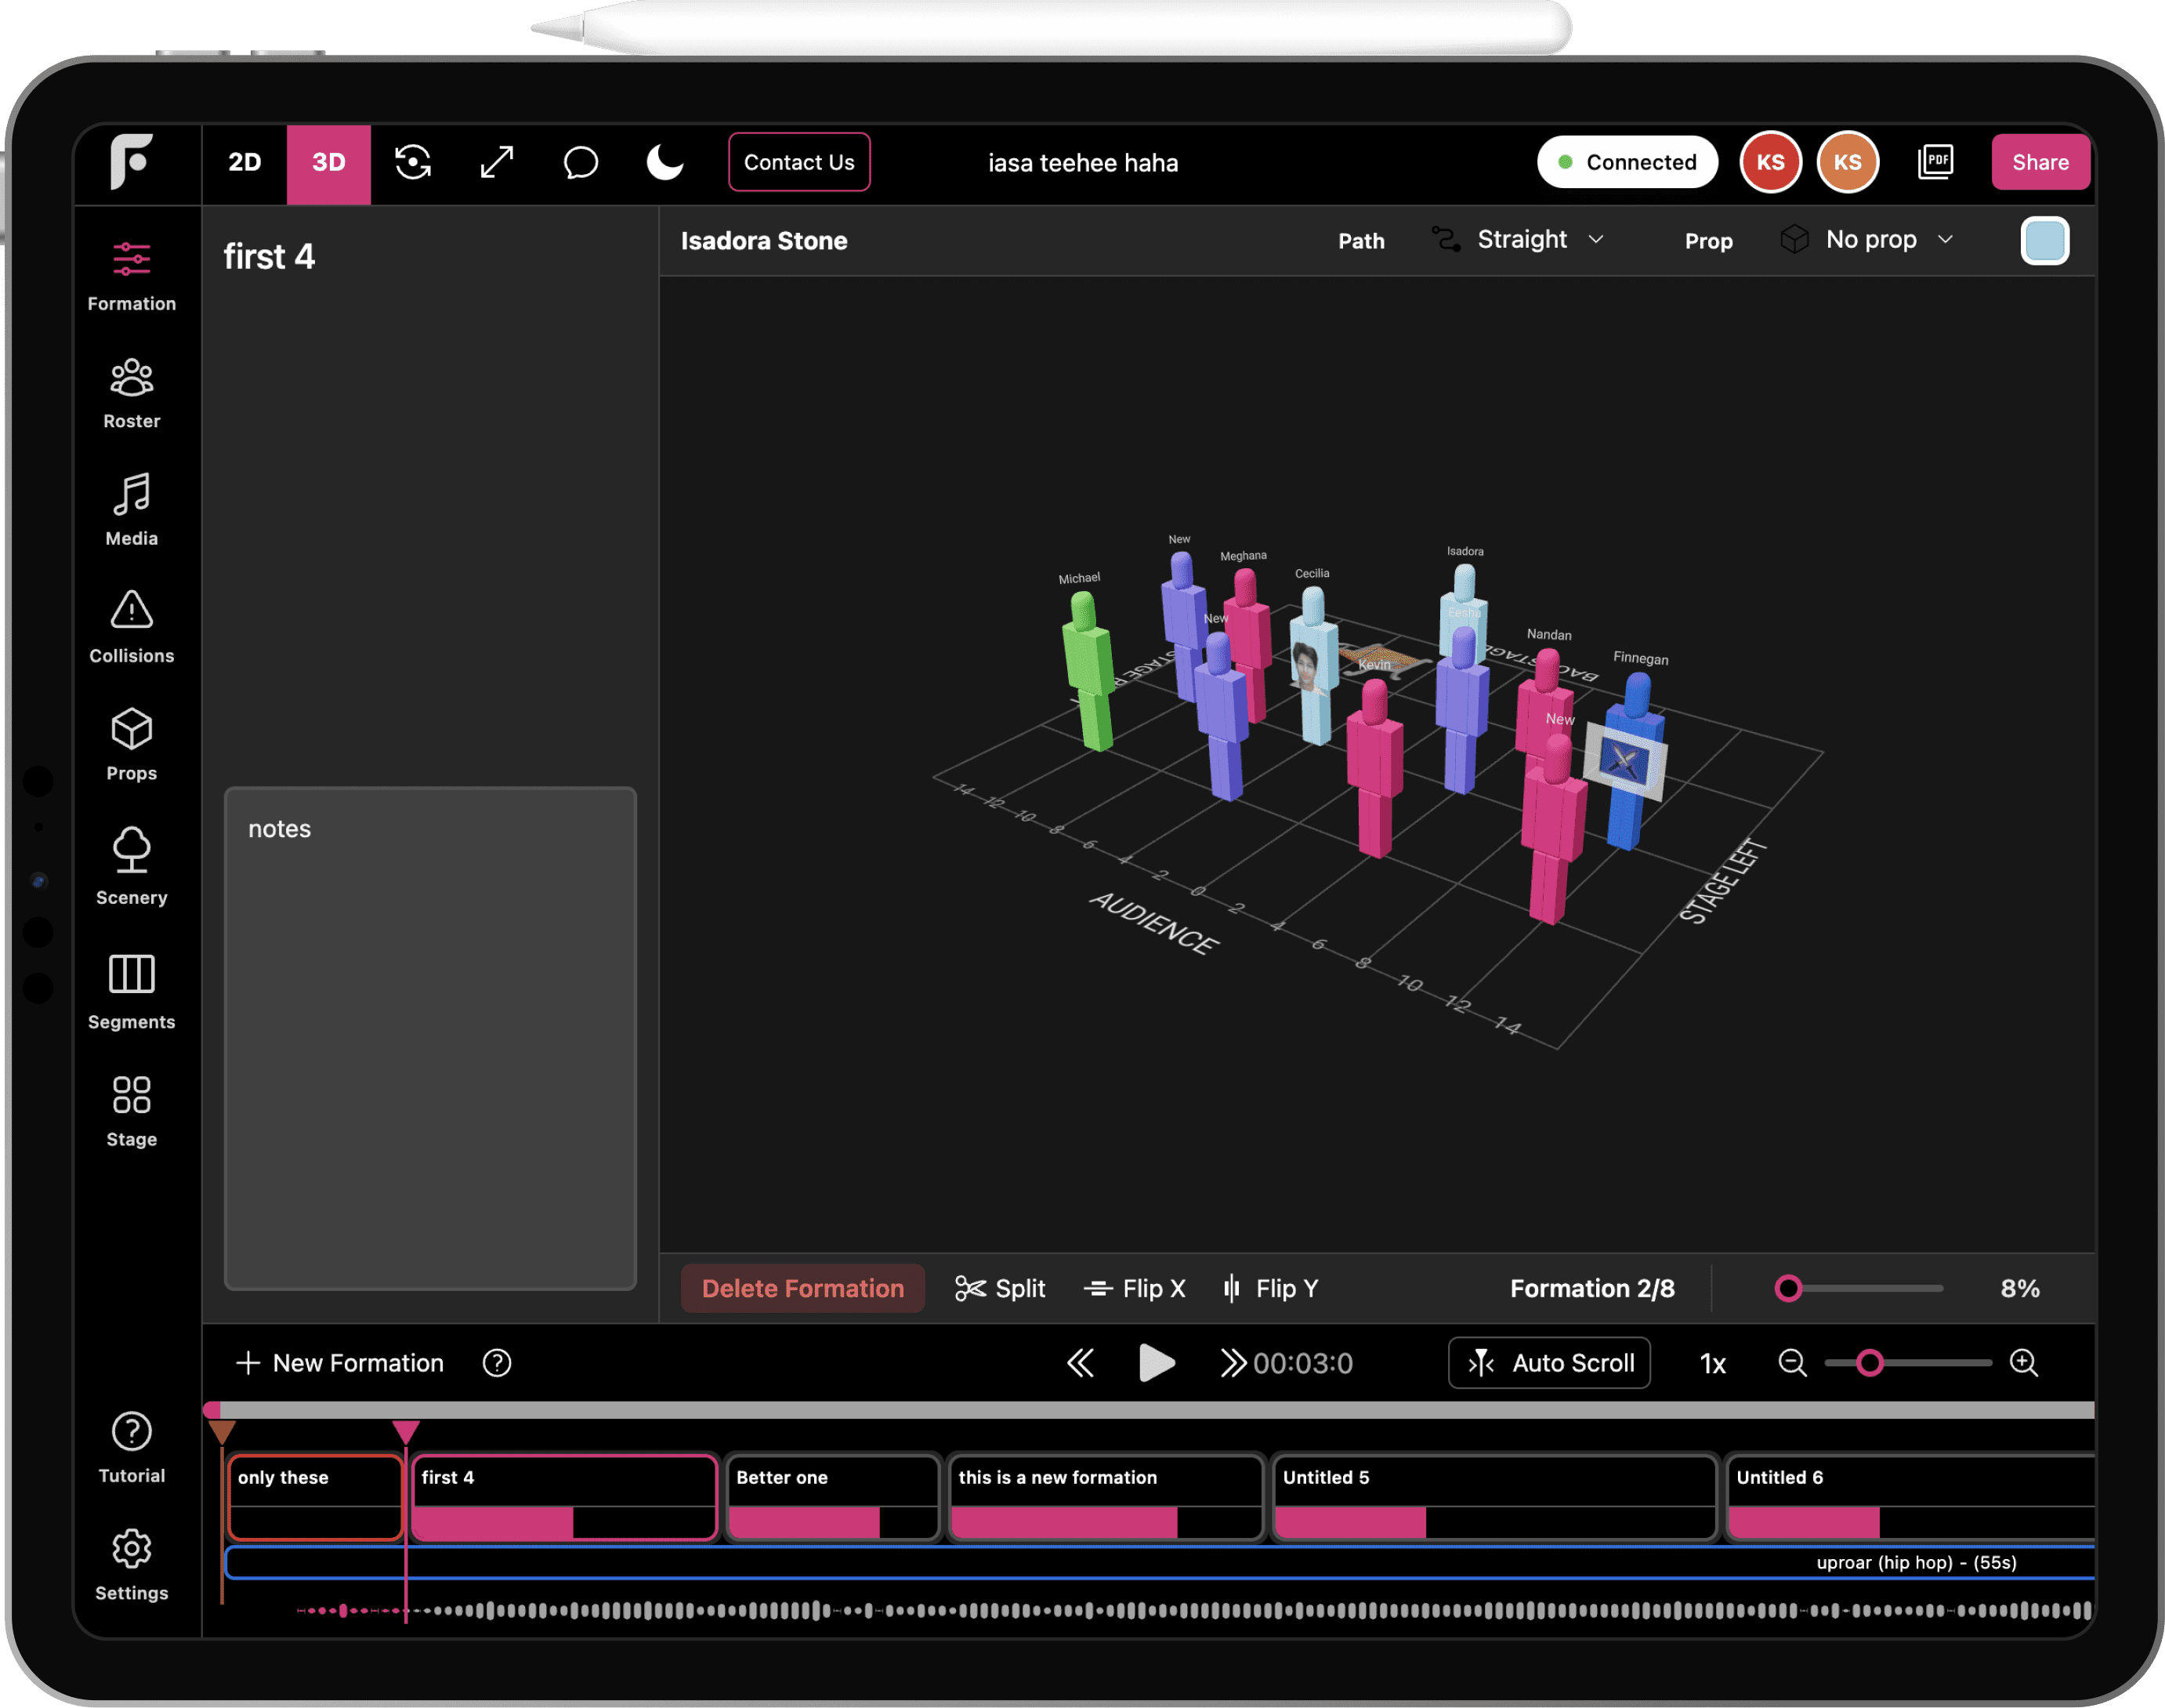Switch to 2D view mode
This screenshot has height=1708, width=2165.
pyautogui.click(x=244, y=162)
